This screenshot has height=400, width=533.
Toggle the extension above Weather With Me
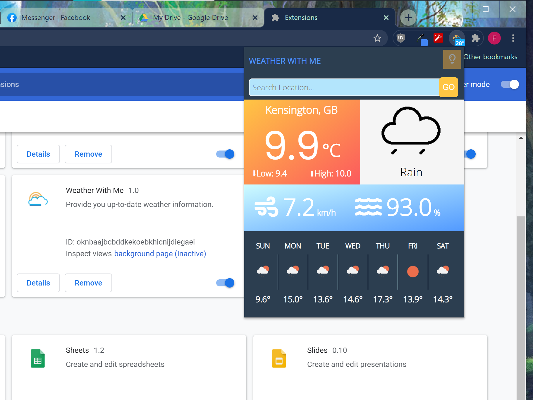click(x=225, y=154)
